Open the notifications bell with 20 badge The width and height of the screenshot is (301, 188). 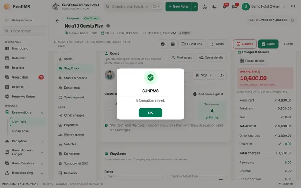[224, 6]
